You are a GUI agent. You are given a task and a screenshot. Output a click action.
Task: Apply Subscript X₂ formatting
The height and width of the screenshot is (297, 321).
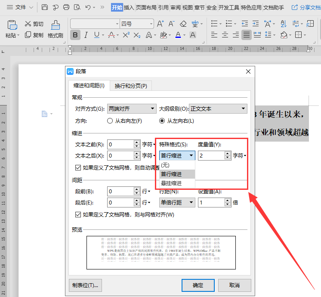click(137, 35)
